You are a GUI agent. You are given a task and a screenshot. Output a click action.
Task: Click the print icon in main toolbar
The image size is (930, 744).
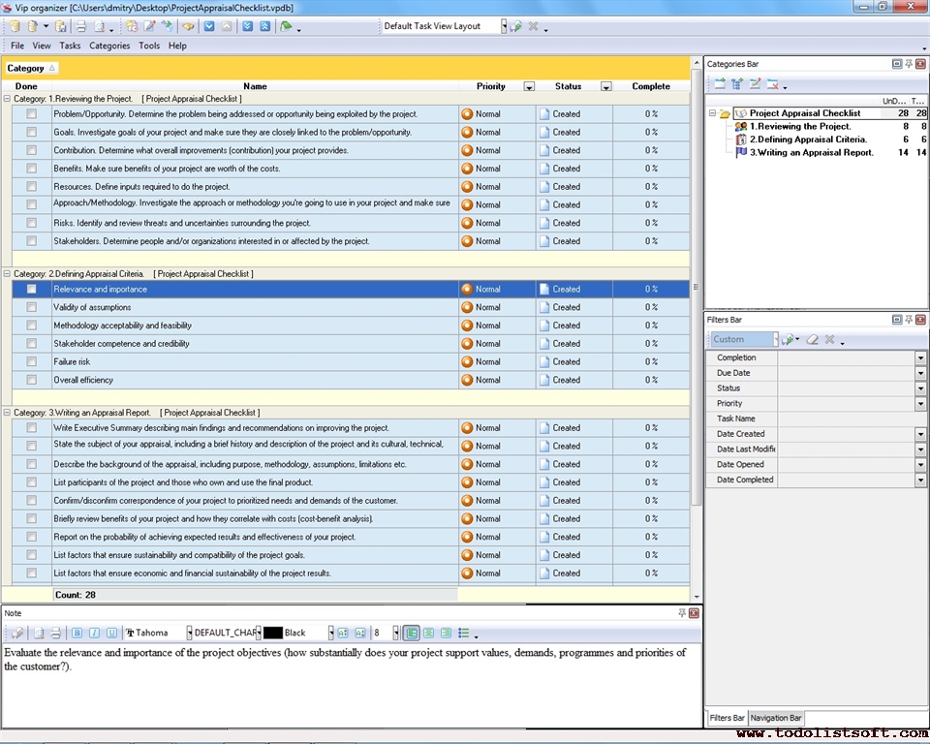(x=81, y=26)
